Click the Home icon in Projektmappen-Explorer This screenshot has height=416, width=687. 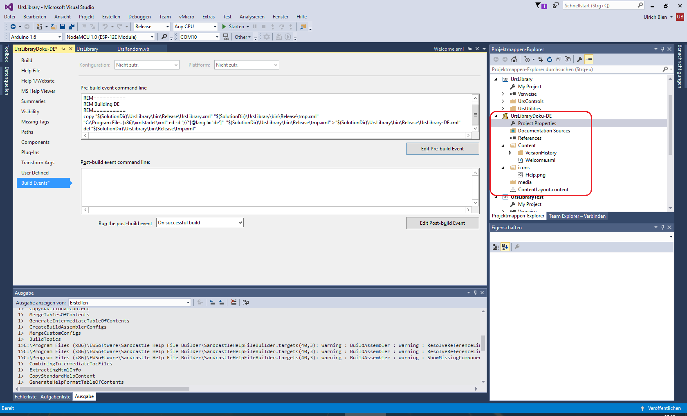point(514,59)
